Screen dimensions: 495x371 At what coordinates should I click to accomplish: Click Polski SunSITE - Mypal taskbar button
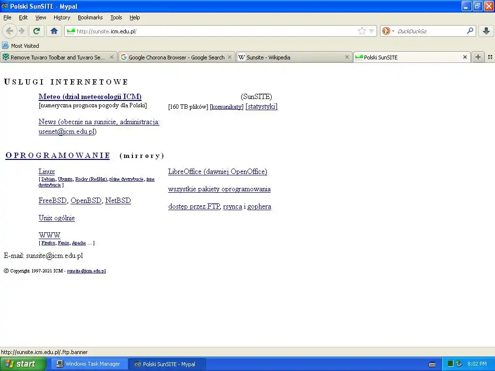click(x=167, y=364)
